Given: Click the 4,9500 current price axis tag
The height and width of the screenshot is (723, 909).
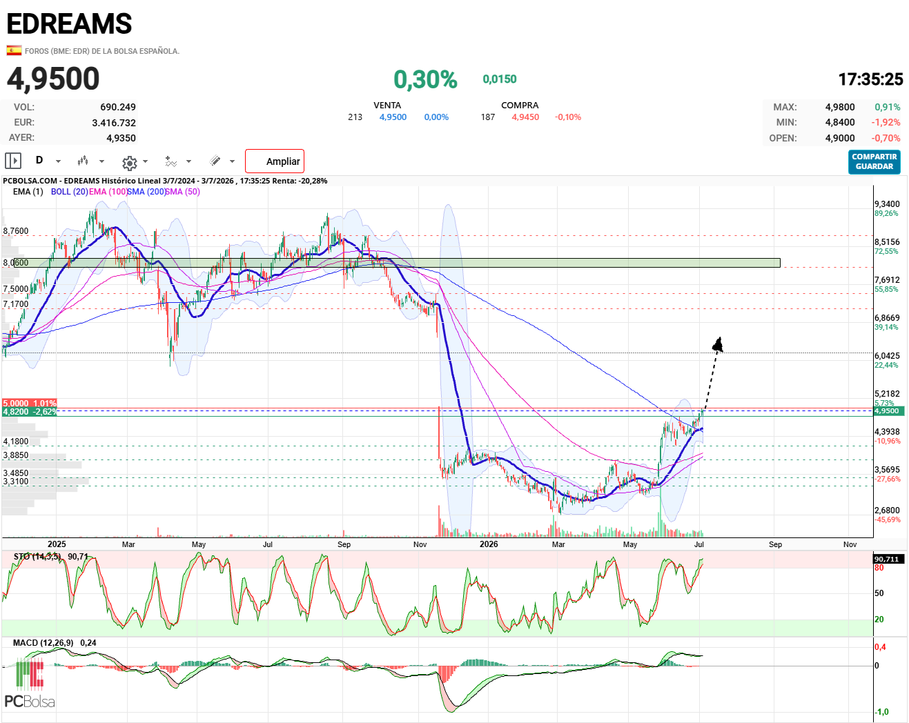Looking at the screenshot, I should click(887, 411).
